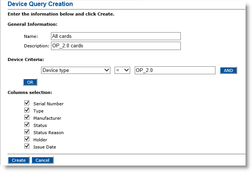Click the Create button

[x=19, y=160]
